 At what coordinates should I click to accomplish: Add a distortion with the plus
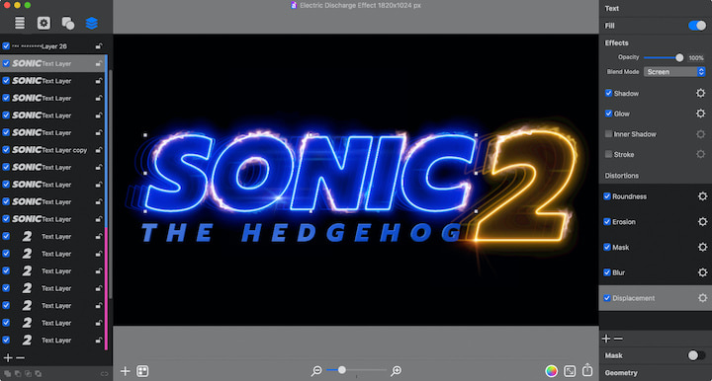[606, 339]
